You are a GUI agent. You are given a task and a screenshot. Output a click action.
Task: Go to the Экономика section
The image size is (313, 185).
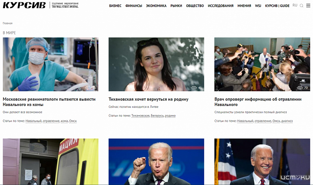point(156,6)
